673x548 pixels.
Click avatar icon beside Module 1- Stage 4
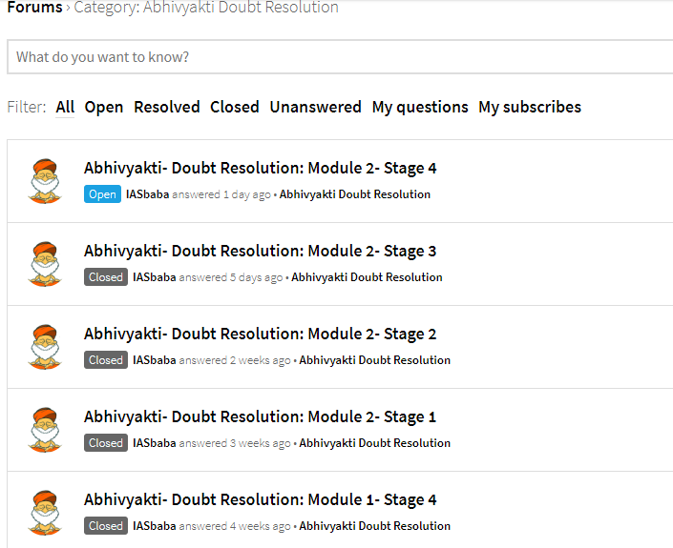(45, 513)
